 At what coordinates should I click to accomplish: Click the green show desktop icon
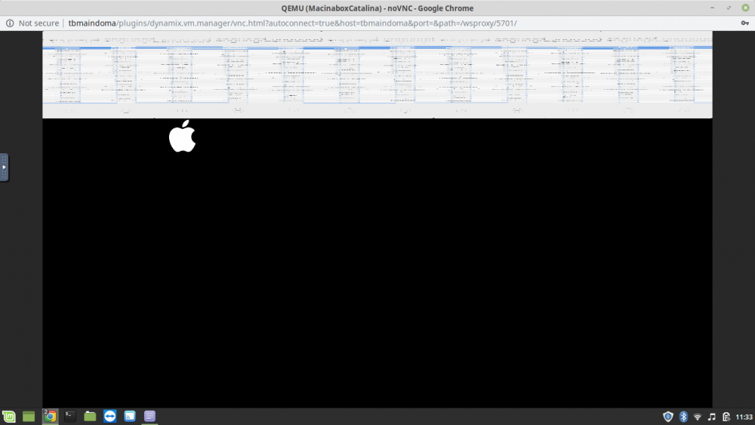[x=29, y=417]
